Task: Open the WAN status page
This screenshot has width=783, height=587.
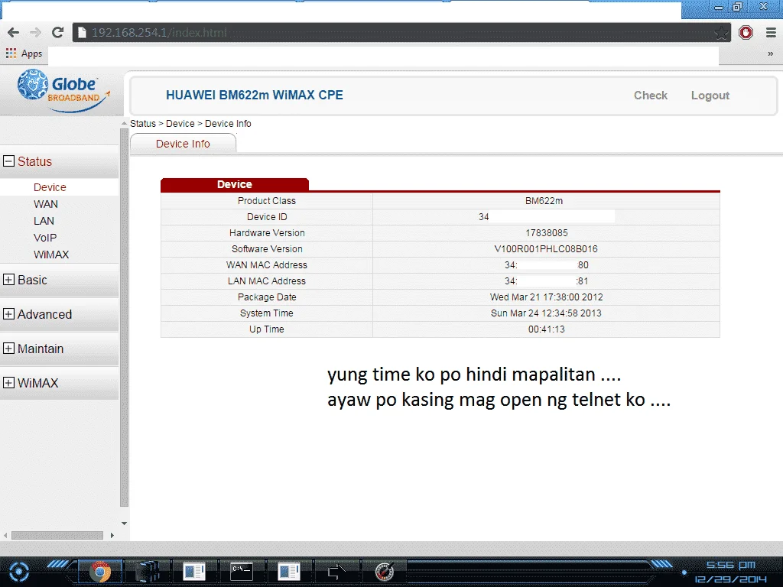Action: (x=45, y=204)
